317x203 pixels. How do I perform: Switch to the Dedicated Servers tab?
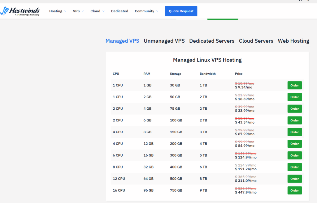(212, 41)
